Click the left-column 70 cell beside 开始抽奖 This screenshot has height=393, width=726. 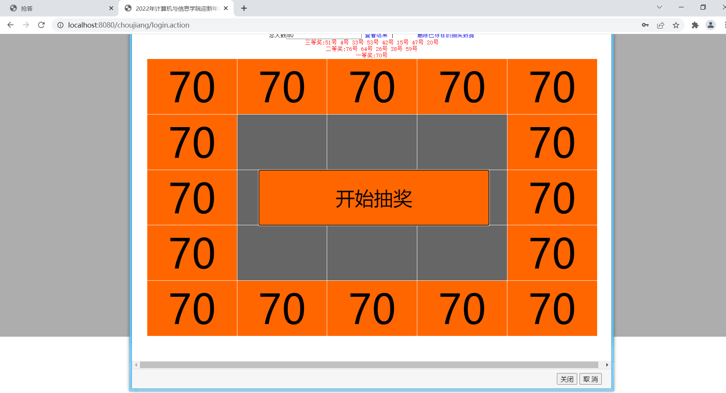(192, 198)
